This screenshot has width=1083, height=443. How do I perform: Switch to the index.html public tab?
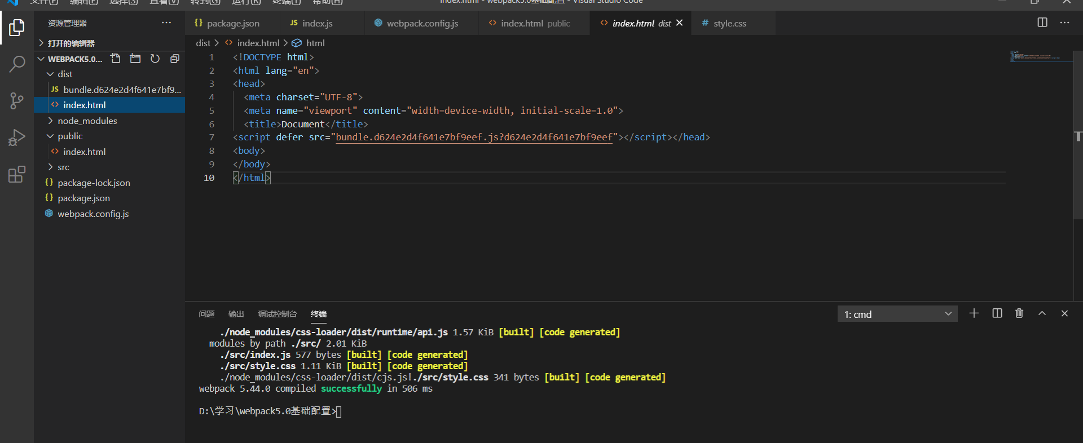pos(535,23)
